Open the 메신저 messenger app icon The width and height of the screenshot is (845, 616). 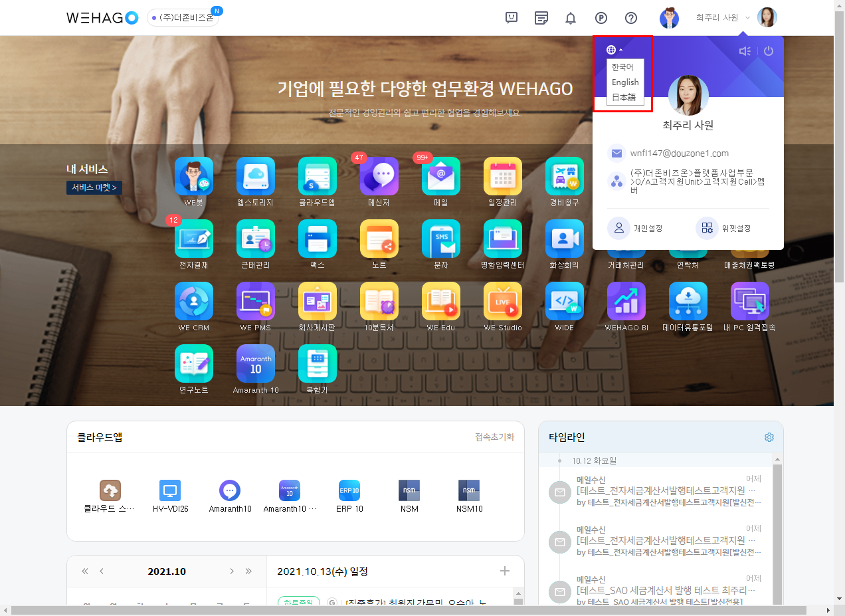tap(379, 177)
